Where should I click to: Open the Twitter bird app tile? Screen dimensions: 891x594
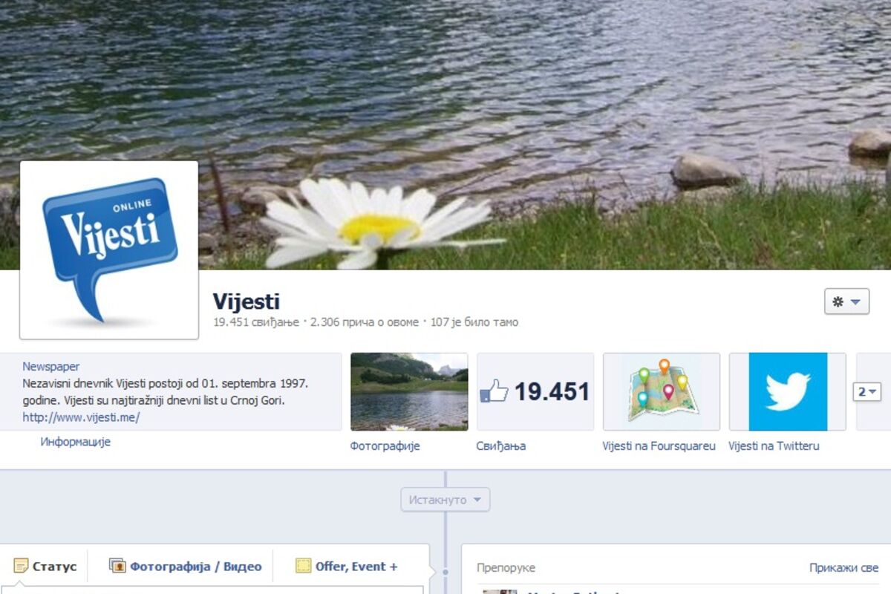788,391
